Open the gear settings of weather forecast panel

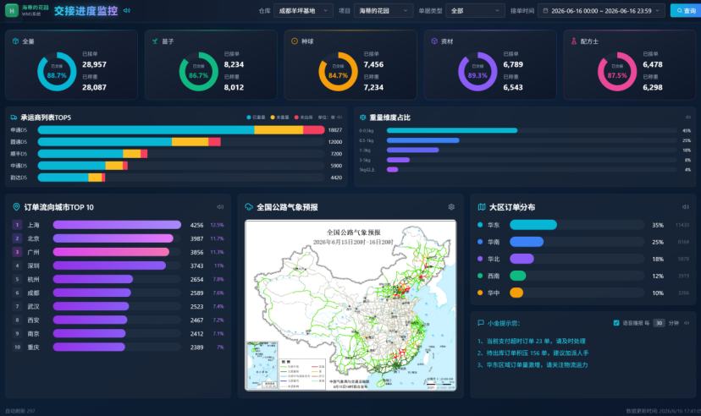[451, 206]
